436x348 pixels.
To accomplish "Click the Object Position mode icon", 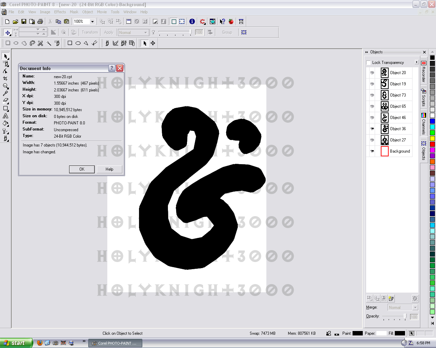I will [x=7, y=33].
